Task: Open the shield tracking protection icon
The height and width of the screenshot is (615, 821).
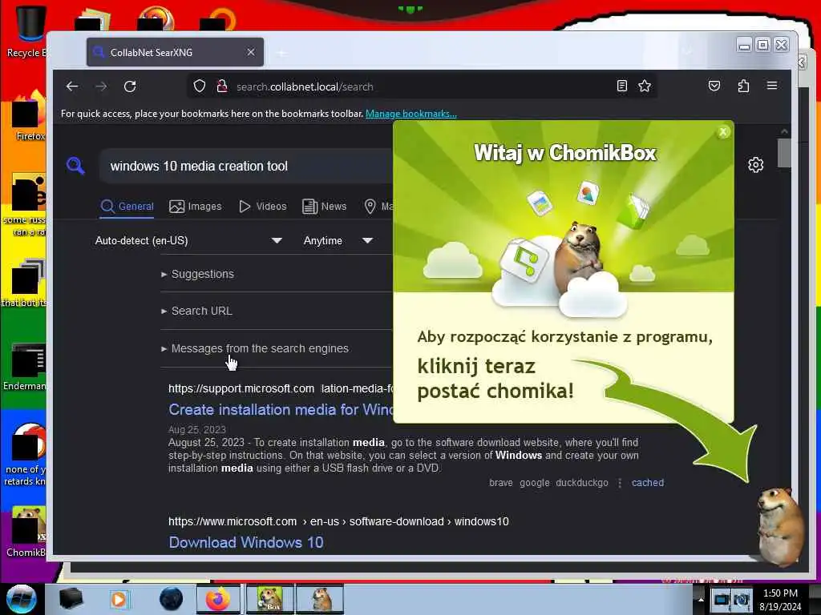Action: pyautogui.click(x=200, y=86)
